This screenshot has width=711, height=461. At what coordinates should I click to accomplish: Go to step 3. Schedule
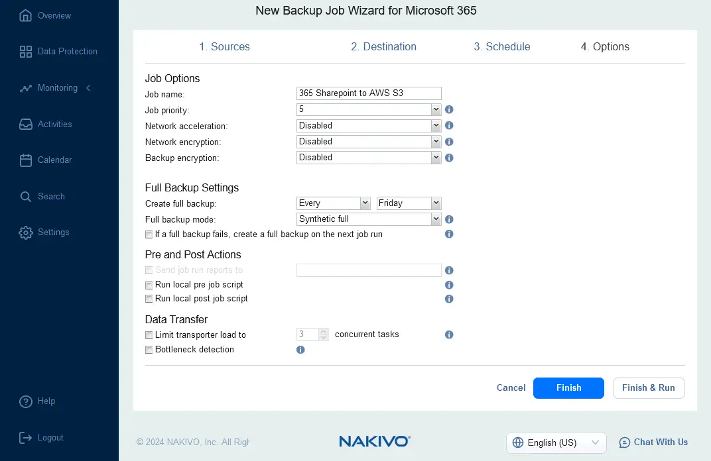(x=502, y=46)
